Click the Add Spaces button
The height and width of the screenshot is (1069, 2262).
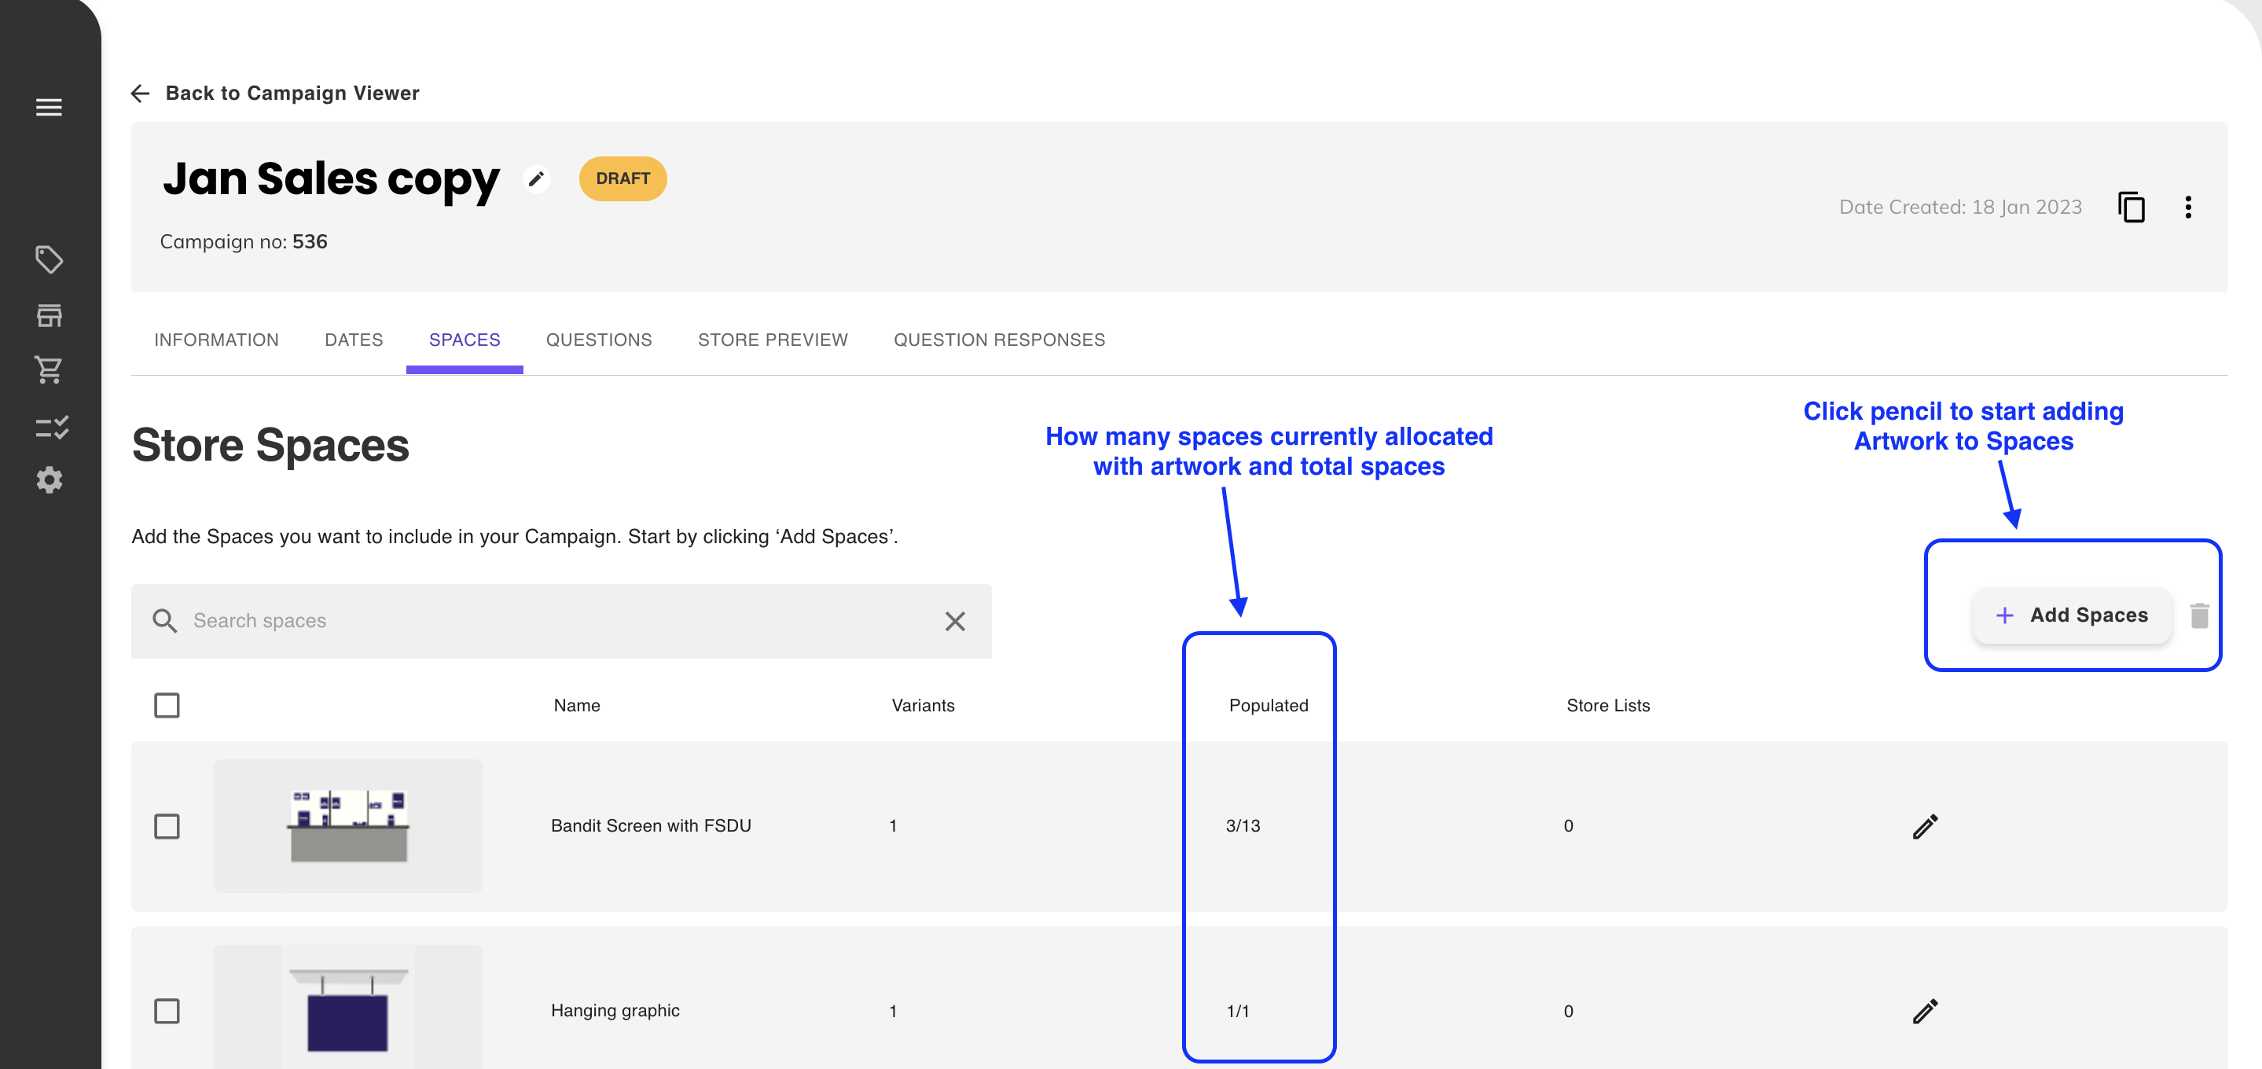(x=2072, y=615)
